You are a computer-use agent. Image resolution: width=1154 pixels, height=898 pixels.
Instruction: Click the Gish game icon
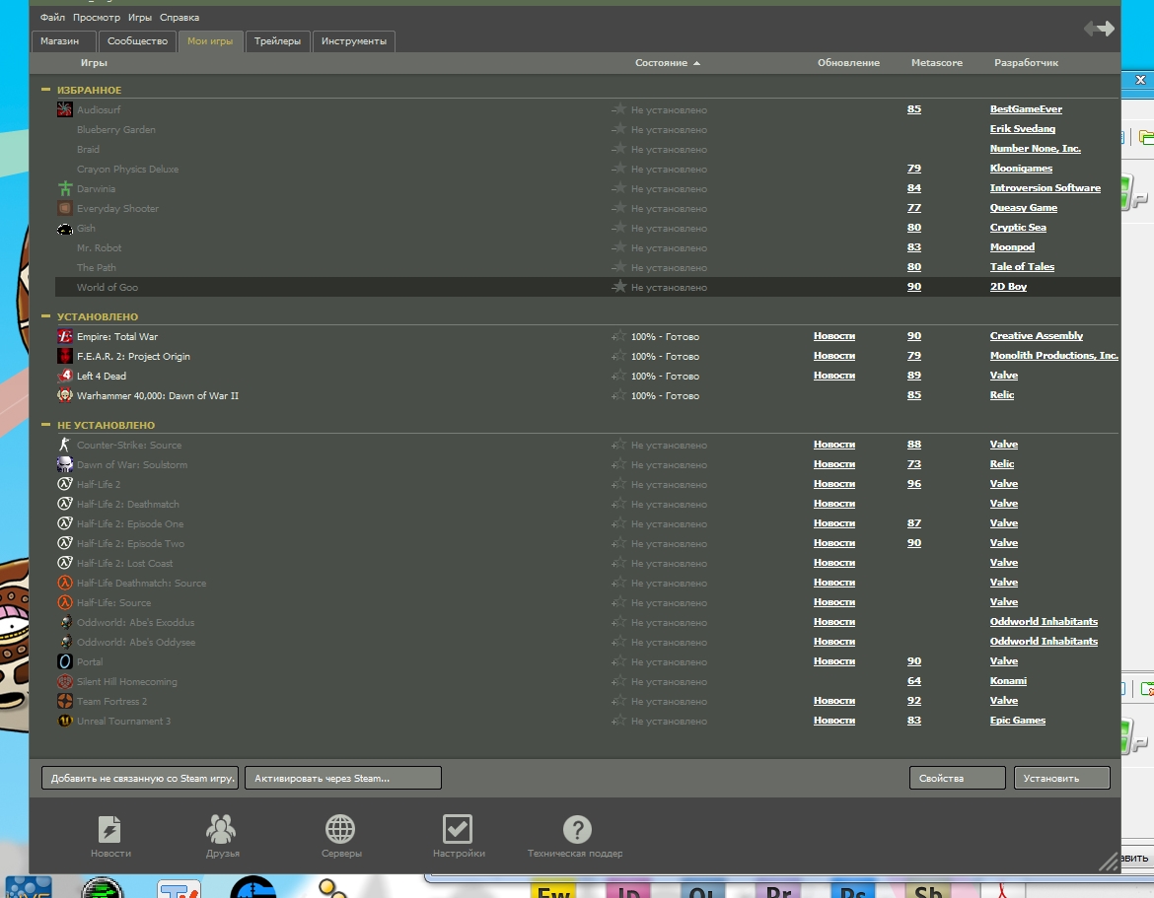pos(65,228)
